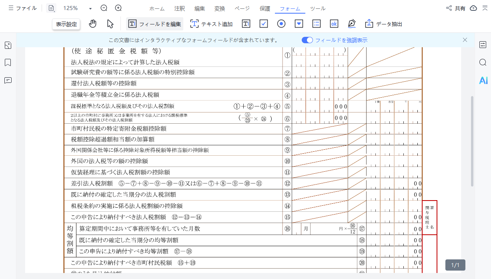Viewport: 491px width, 279px height.
Task: Select the arrow selection tool
Action: (110, 24)
